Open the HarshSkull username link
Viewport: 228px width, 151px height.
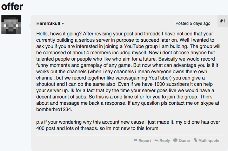tap(48, 23)
